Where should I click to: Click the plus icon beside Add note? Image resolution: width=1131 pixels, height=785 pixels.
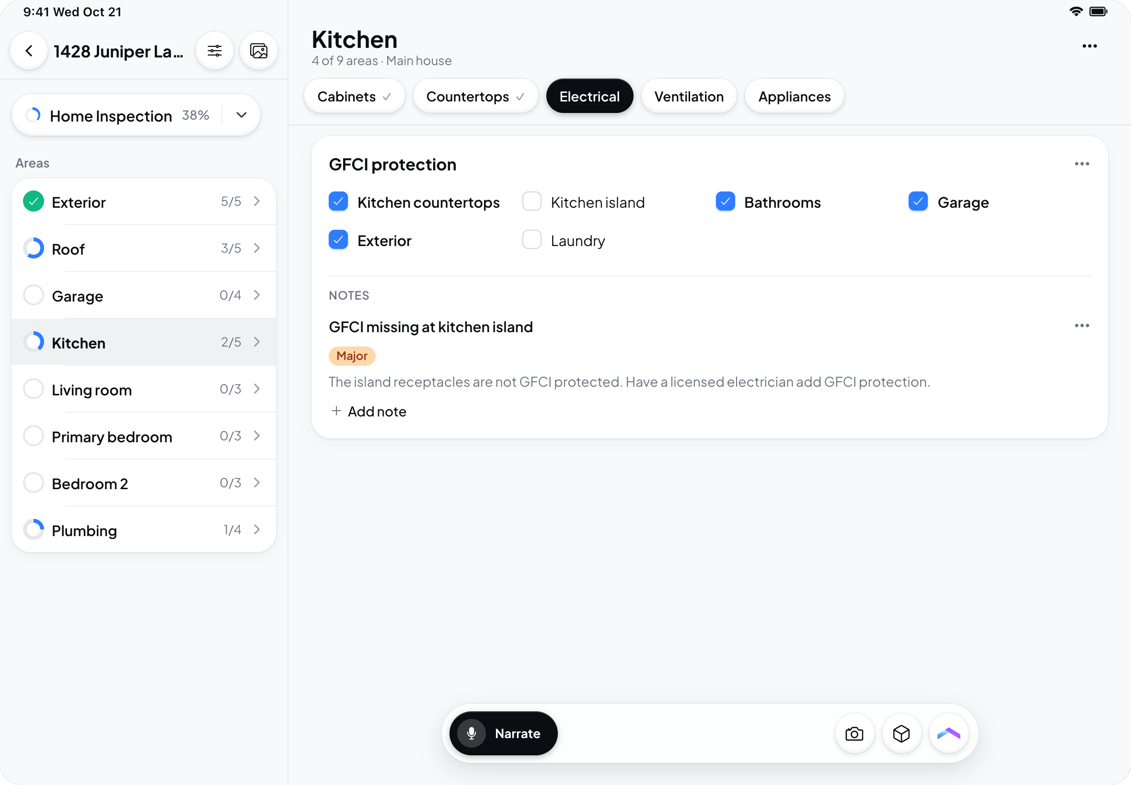336,411
